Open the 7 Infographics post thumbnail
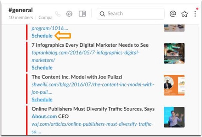The image size is (202, 137). point(174,53)
